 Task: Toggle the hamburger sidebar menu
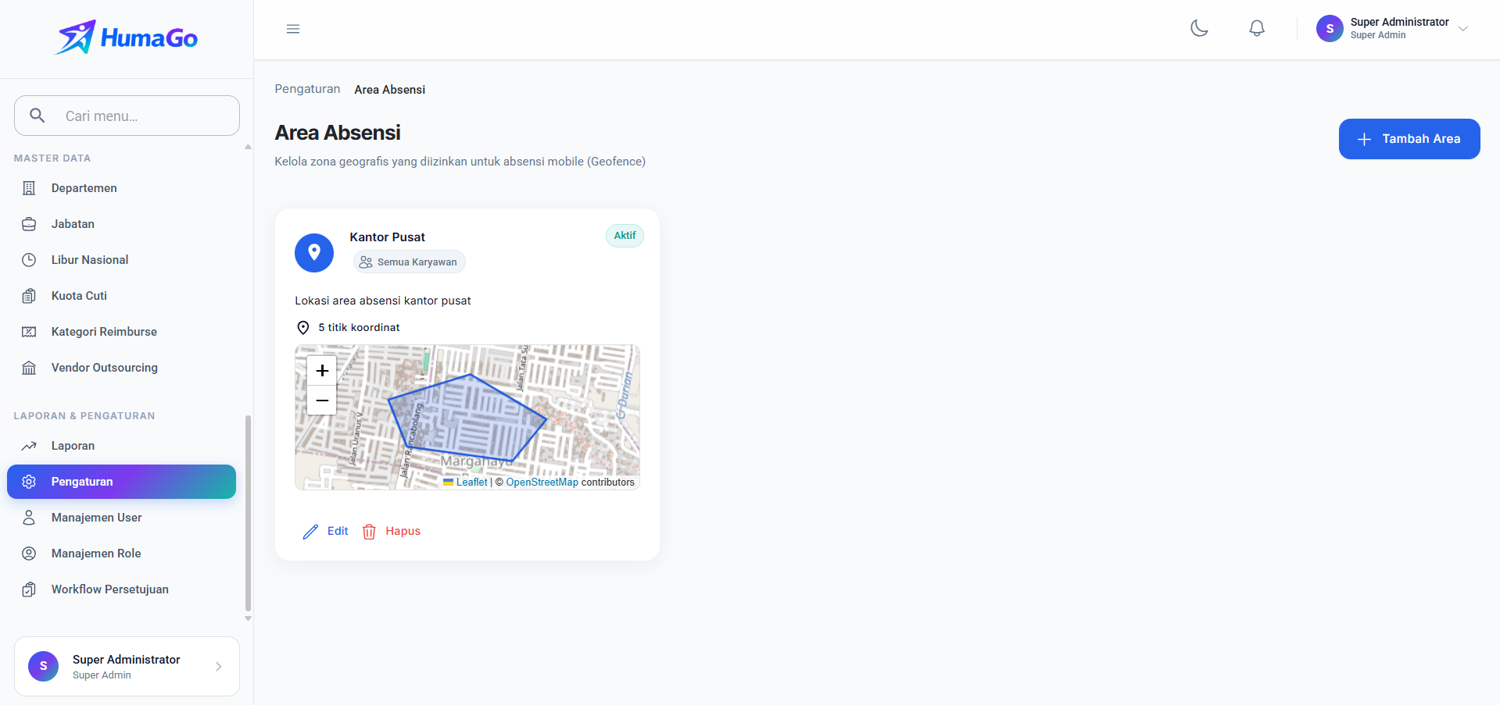(293, 29)
